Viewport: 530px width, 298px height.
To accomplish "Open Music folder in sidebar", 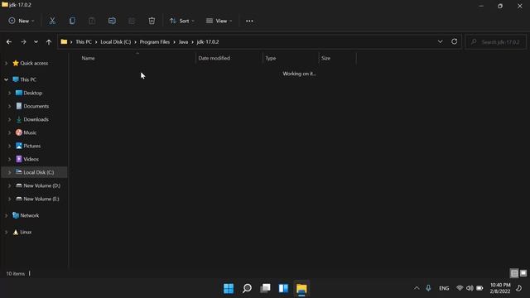I will pyautogui.click(x=30, y=132).
